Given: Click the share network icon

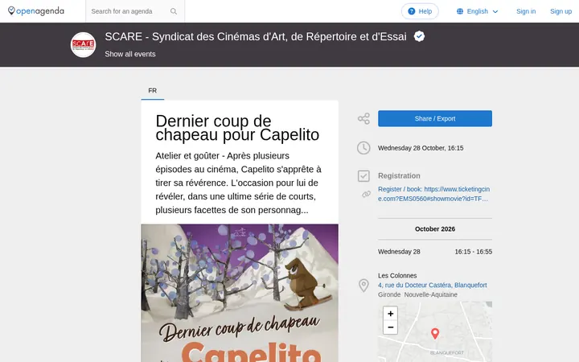Looking at the screenshot, I should (363, 118).
